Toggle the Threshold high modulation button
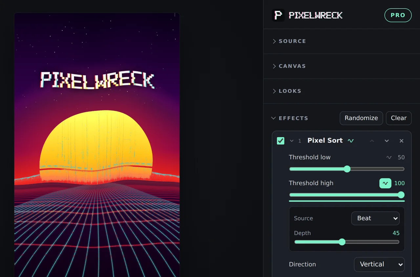The width and height of the screenshot is (420, 277). pos(385,183)
